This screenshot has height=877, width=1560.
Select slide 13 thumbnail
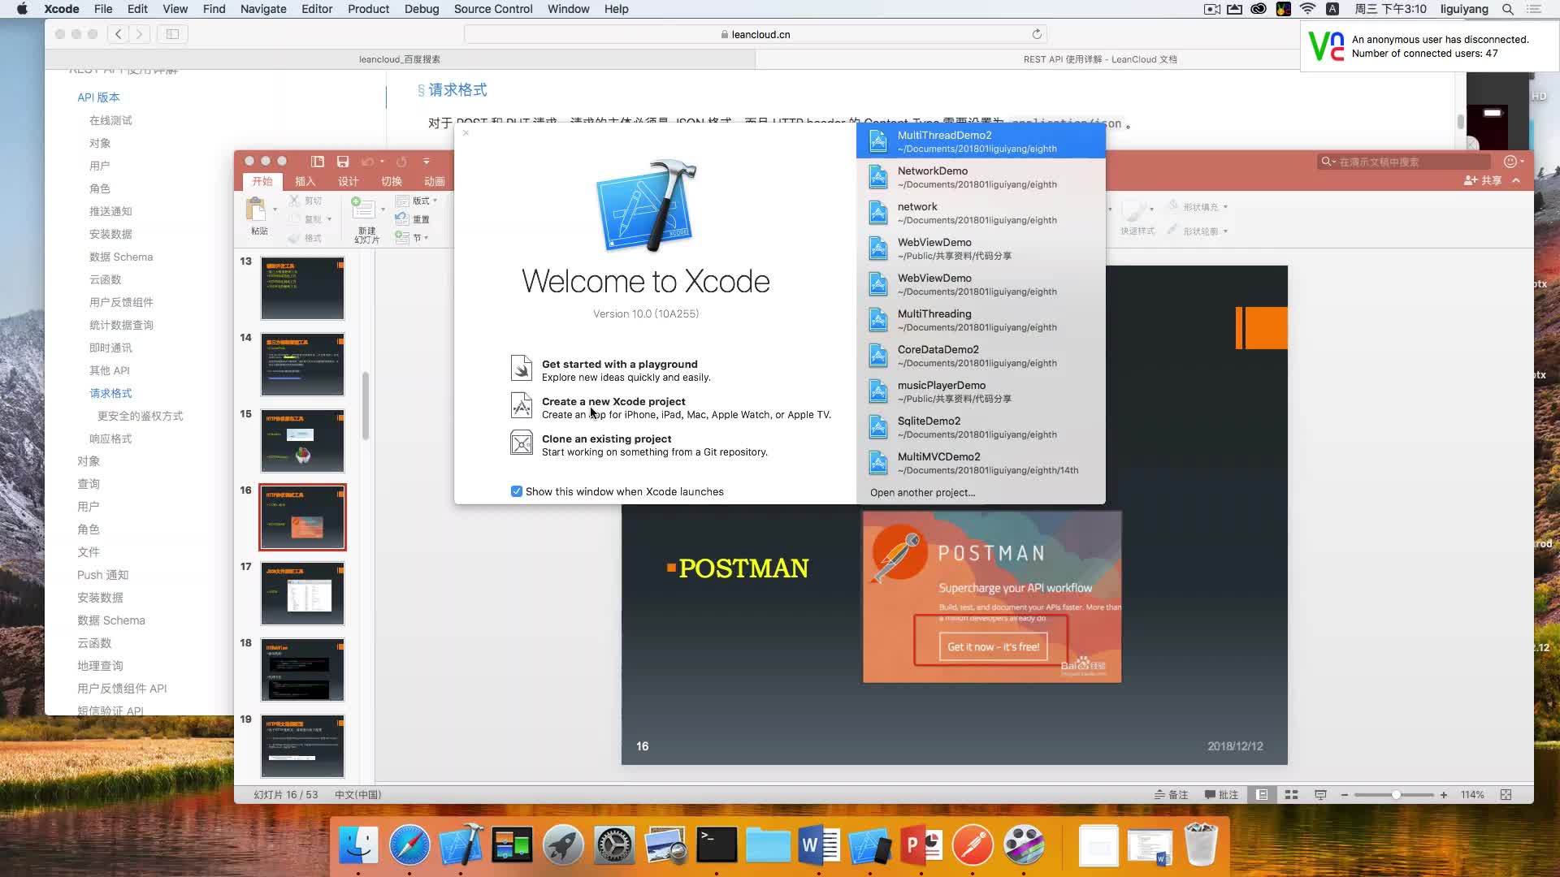pyautogui.click(x=302, y=288)
